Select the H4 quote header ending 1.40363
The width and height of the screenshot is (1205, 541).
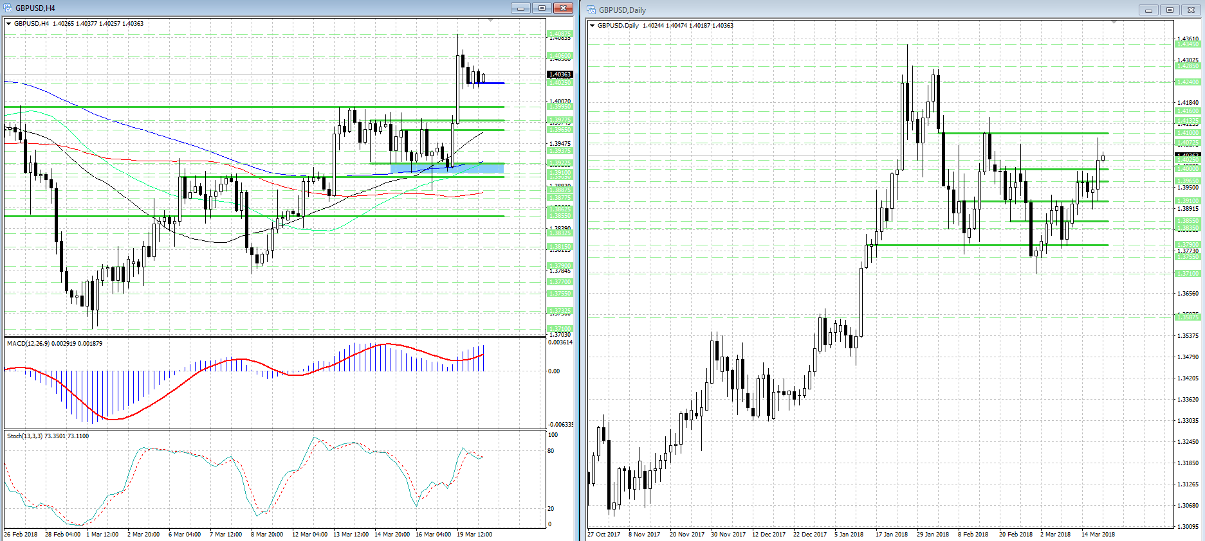click(79, 24)
